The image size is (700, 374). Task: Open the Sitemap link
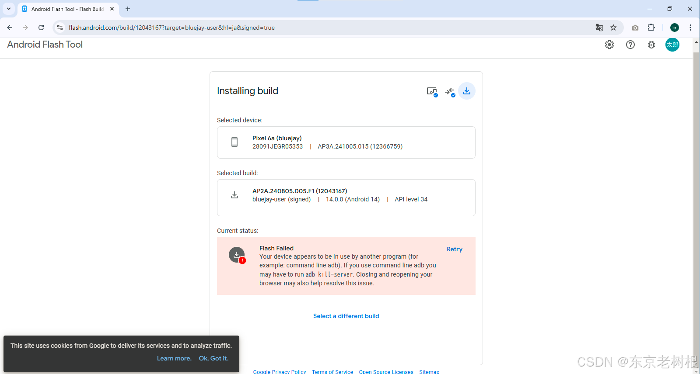coord(429,372)
